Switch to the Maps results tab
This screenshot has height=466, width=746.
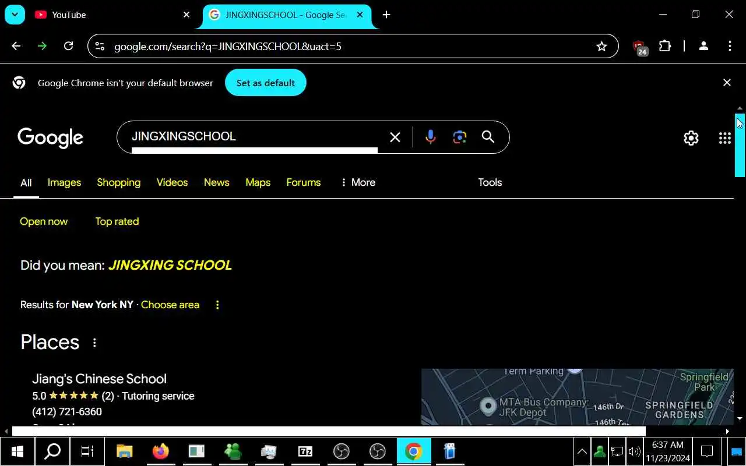(x=258, y=182)
